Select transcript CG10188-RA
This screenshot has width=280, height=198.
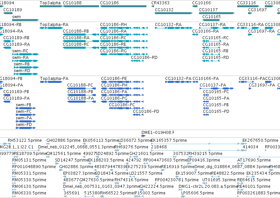pos(81,41)
